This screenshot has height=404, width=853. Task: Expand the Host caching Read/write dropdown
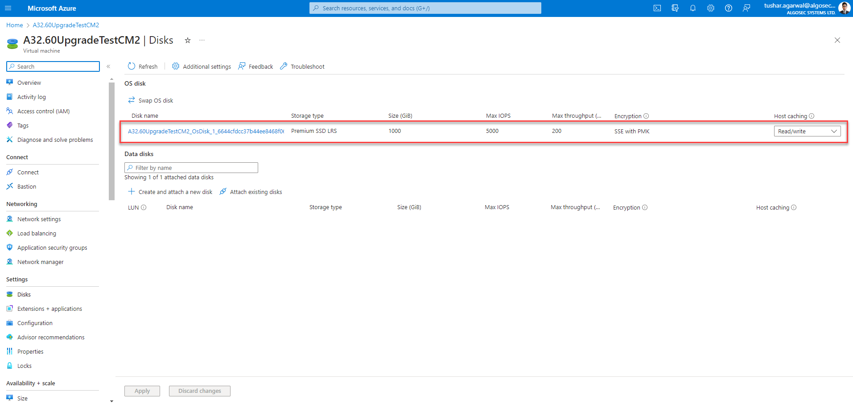tap(807, 131)
